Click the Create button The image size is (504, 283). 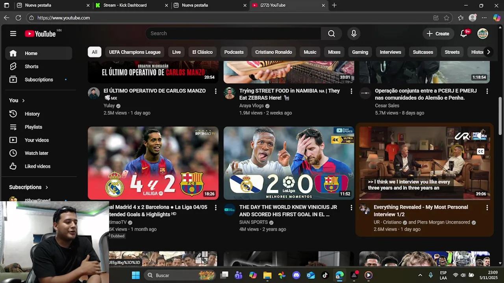[x=438, y=34]
